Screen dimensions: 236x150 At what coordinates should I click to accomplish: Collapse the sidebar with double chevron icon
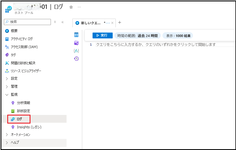pyautogui.click(x=62, y=22)
